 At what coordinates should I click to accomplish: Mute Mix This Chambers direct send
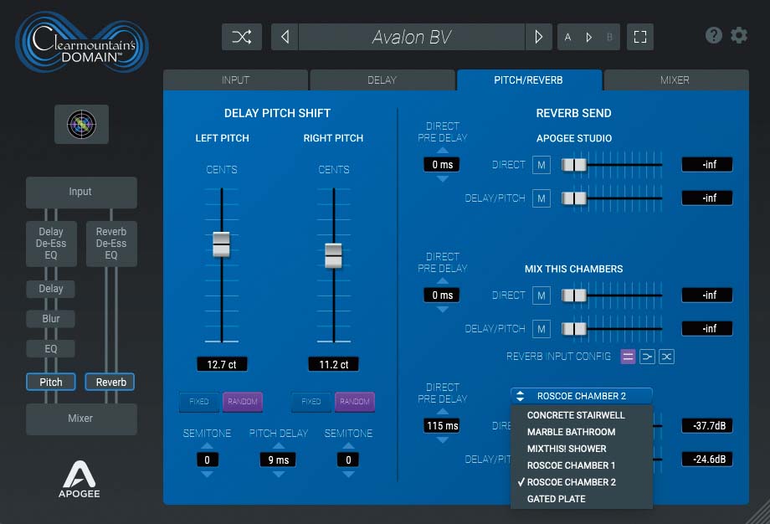(x=542, y=295)
